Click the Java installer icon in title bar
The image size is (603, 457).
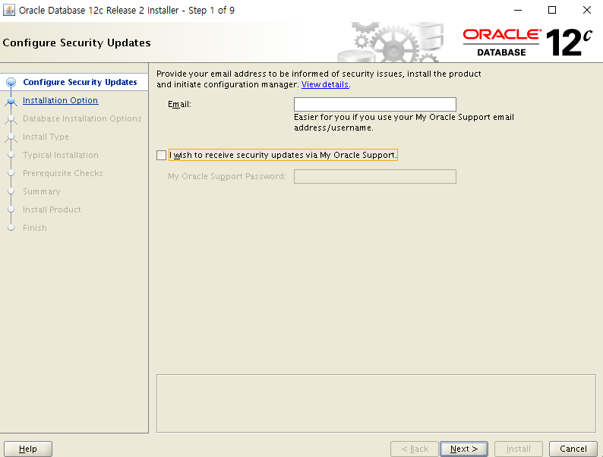9,10
